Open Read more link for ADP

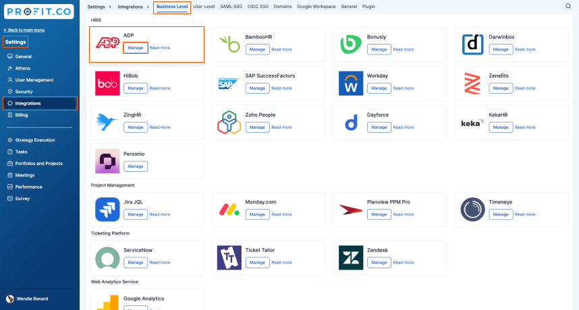pyautogui.click(x=160, y=48)
